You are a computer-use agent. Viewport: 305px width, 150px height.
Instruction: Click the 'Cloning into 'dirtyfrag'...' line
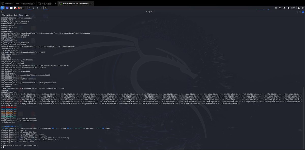pos(14,130)
